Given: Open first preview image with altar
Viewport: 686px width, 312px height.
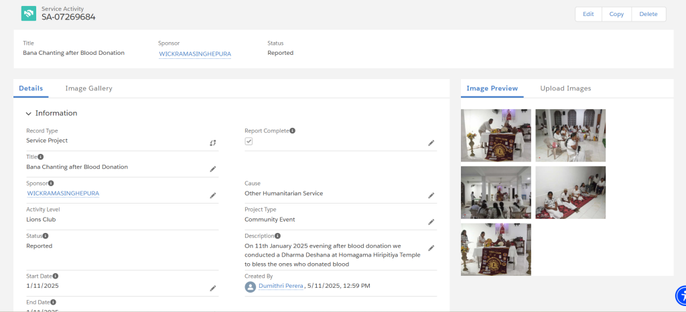Looking at the screenshot, I should click(496, 135).
